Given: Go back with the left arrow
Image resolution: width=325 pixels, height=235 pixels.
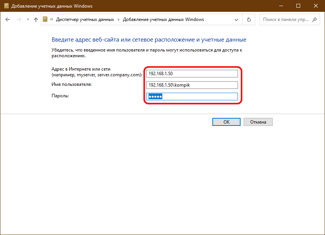Looking at the screenshot, I should click(8, 19).
